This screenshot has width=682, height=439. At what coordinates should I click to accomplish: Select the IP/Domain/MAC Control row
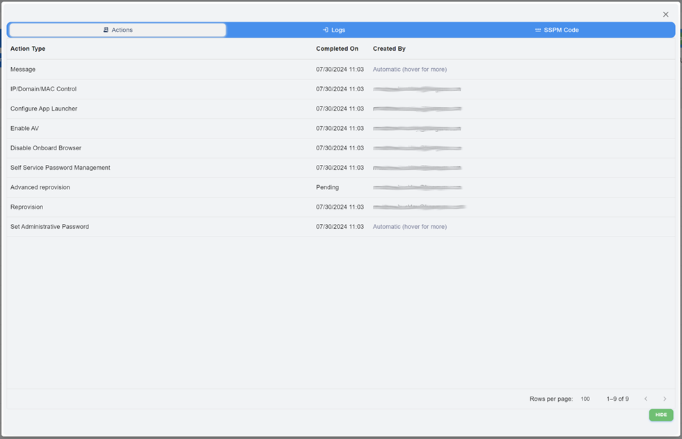(43, 89)
